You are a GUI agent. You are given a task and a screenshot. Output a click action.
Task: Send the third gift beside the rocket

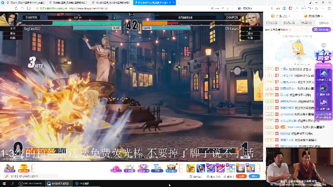(211, 168)
